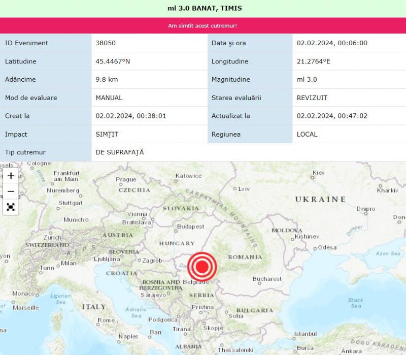The height and width of the screenshot is (355, 406).
Task: Zoom out on the map
Action: (11, 191)
